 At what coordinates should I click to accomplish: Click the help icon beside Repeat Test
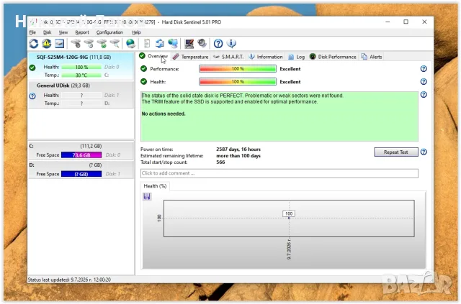(x=424, y=152)
